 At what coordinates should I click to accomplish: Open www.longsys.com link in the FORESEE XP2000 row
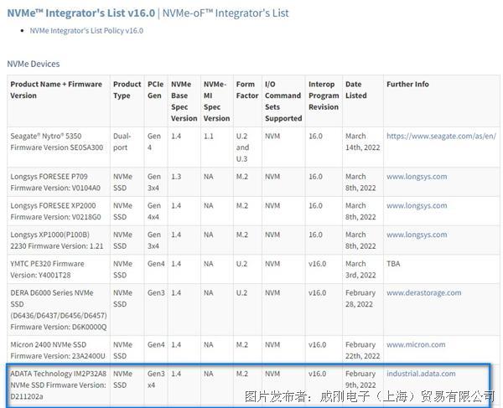pyautogui.click(x=417, y=205)
